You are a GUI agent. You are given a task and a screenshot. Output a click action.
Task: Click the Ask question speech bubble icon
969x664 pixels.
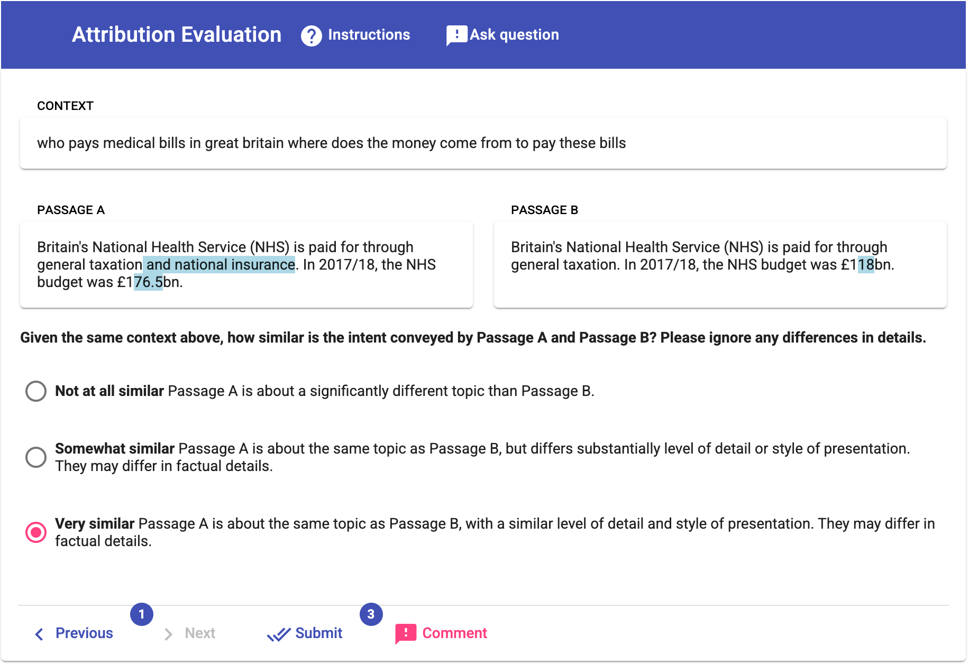[x=456, y=35]
